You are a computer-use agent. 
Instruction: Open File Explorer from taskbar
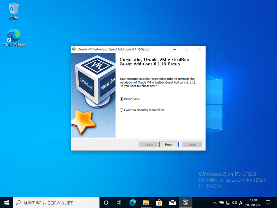pos(146,202)
